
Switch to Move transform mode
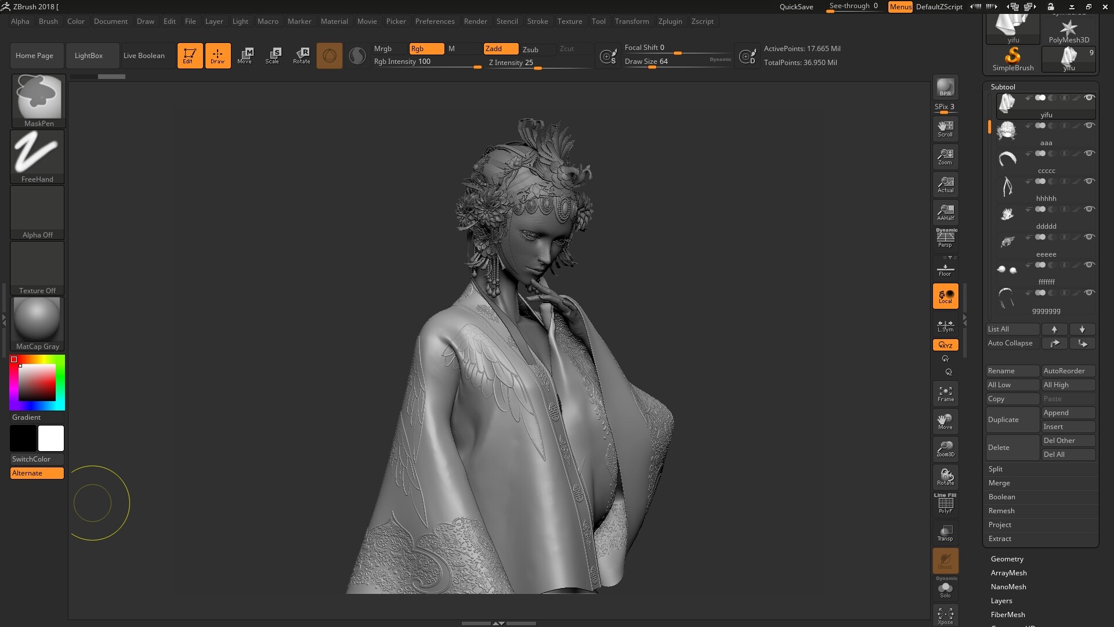[x=245, y=56]
